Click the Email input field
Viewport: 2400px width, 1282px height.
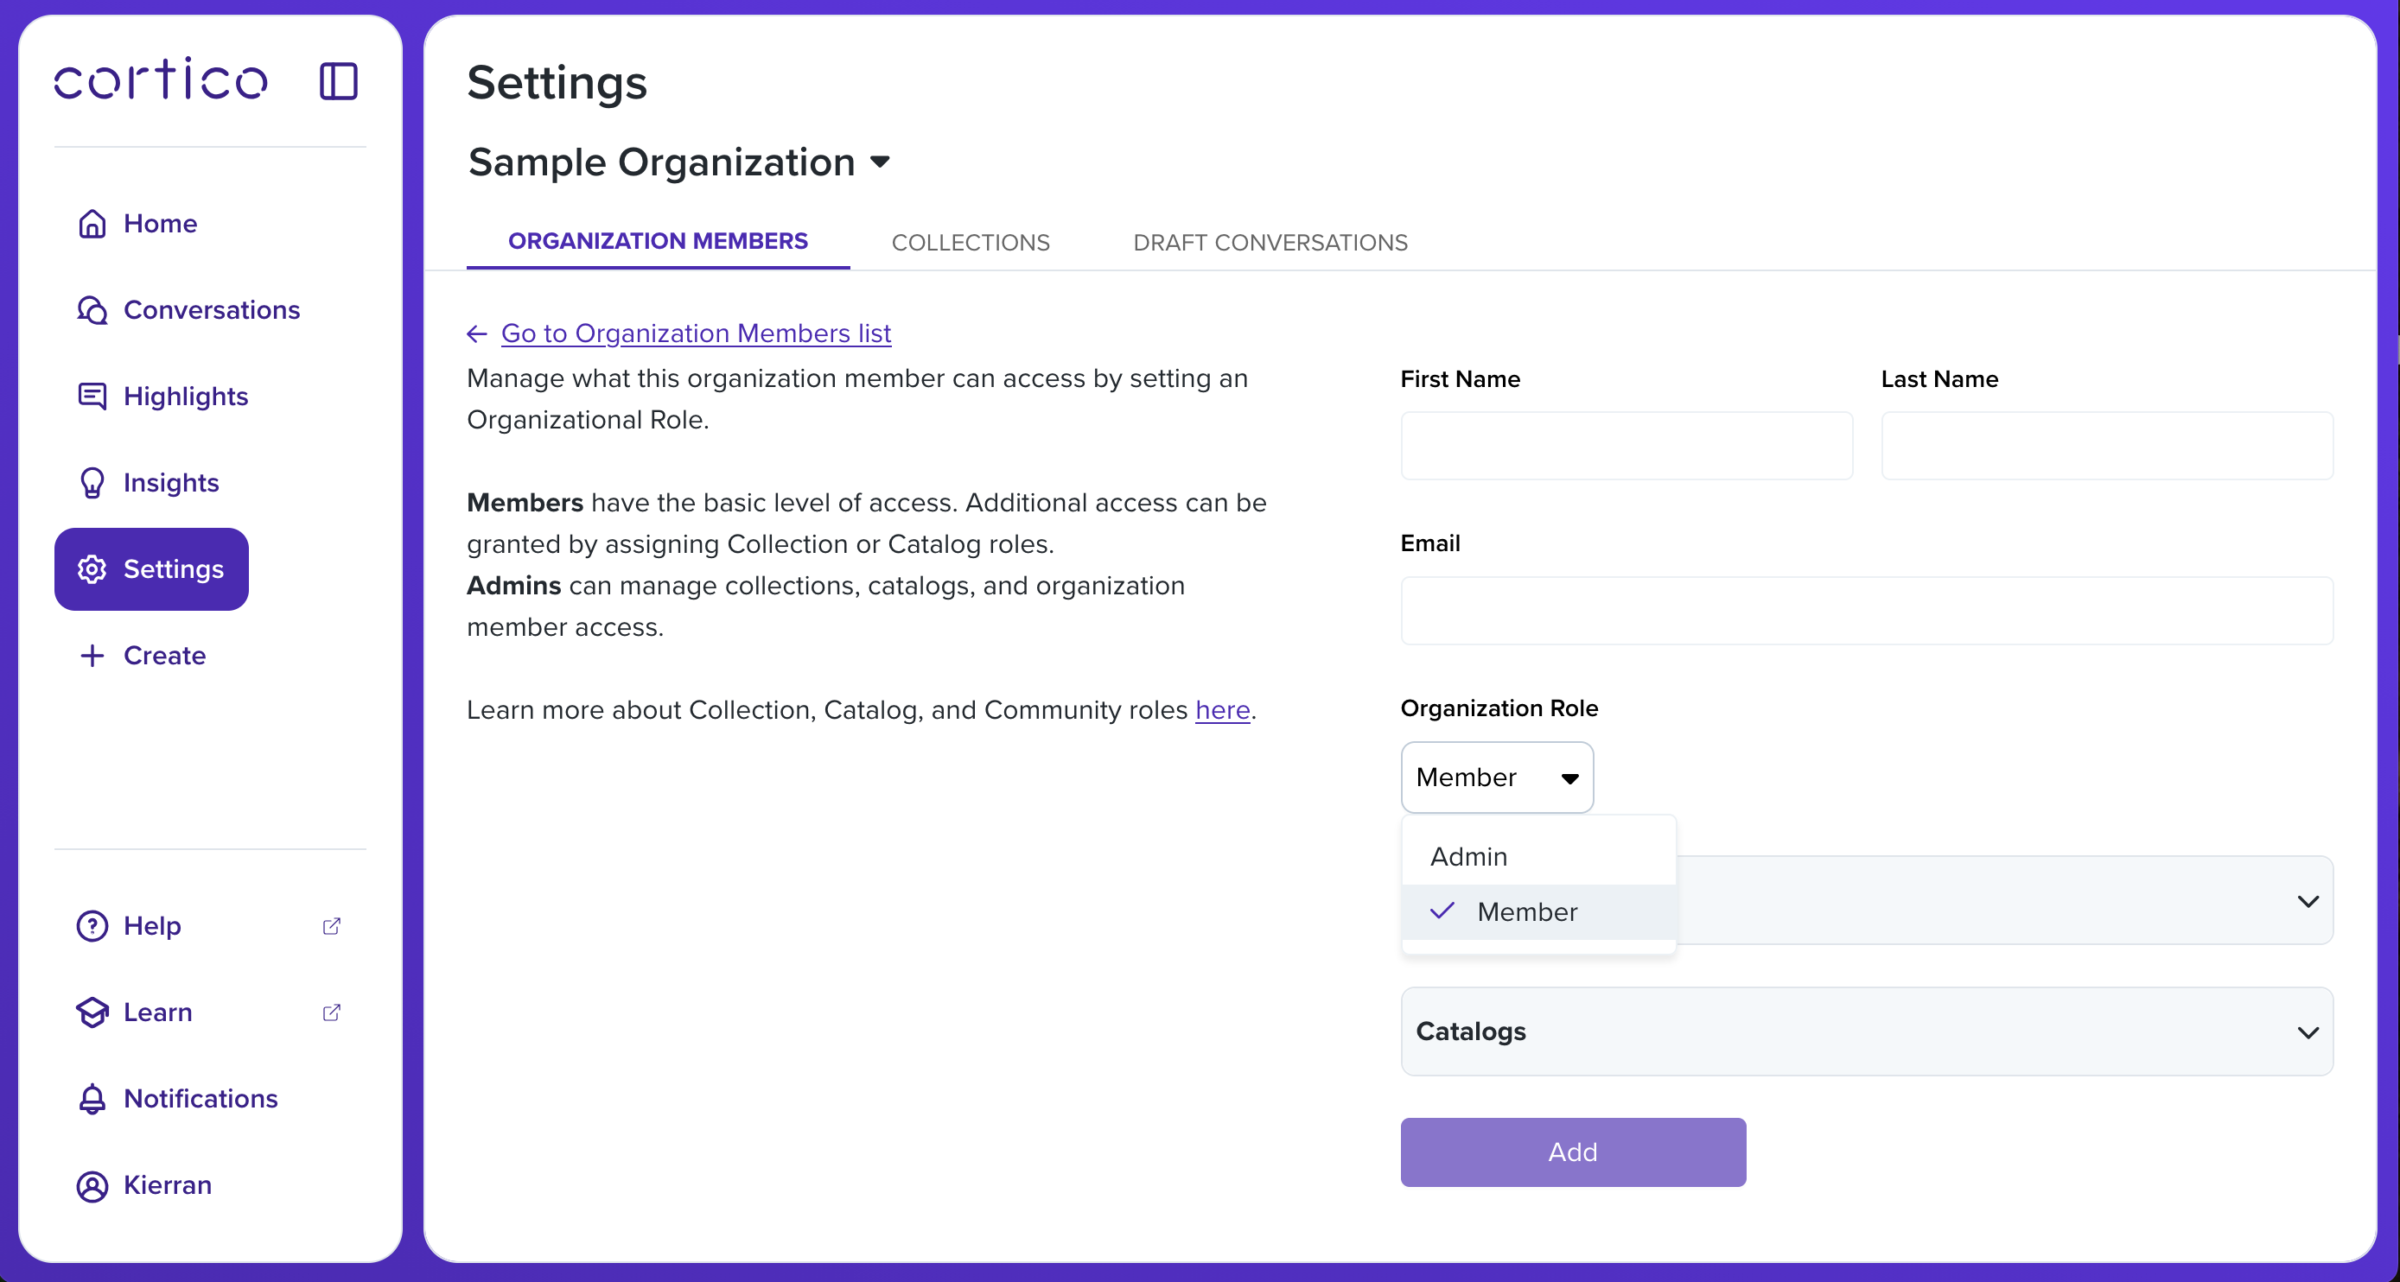[1866, 611]
